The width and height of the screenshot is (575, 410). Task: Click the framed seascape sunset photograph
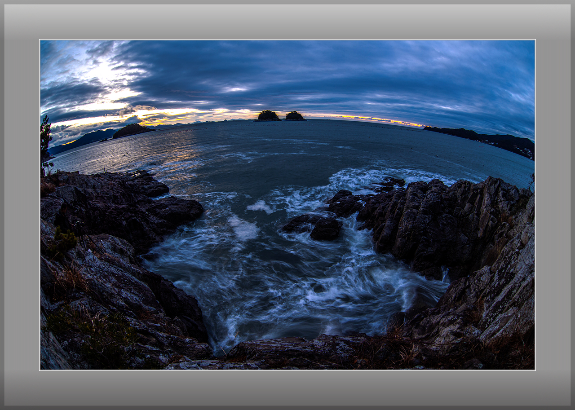coord(287,205)
